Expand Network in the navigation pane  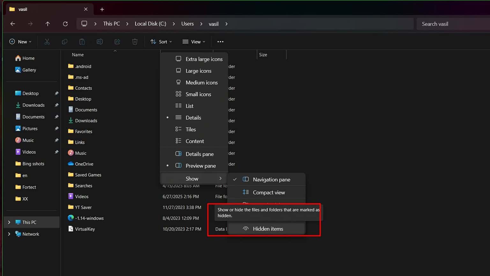(9, 234)
